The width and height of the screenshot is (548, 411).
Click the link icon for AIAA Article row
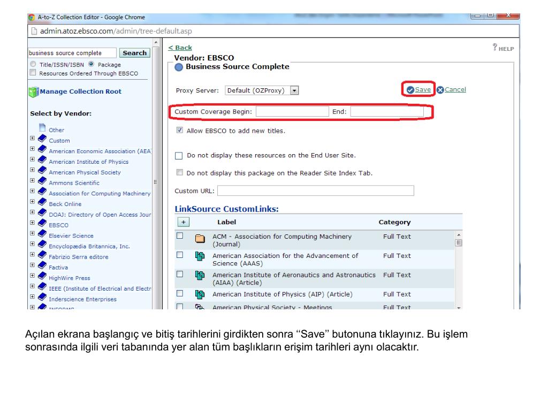coord(200,276)
